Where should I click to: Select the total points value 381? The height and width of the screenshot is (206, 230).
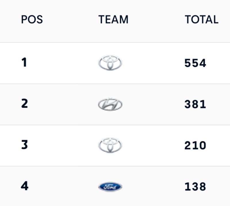(195, 104)
